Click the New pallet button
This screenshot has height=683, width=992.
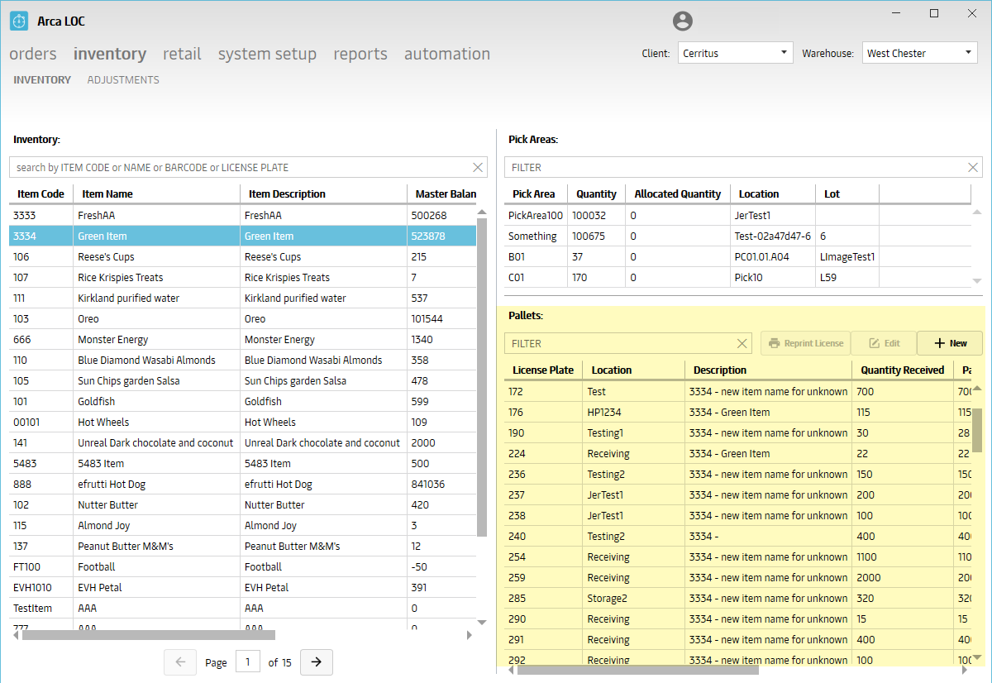point(950,343)
